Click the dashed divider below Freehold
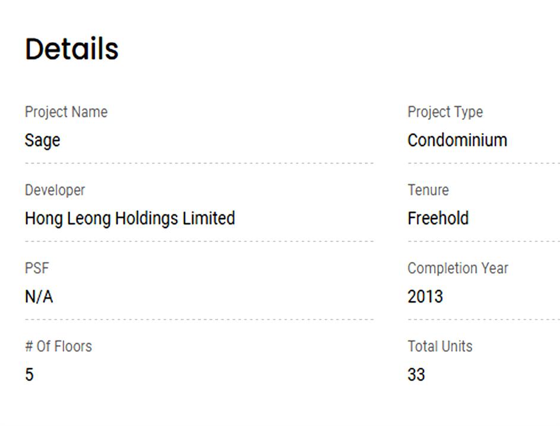Image resolution: width=560 pixels, height=426 pixels. pos(483,241)
